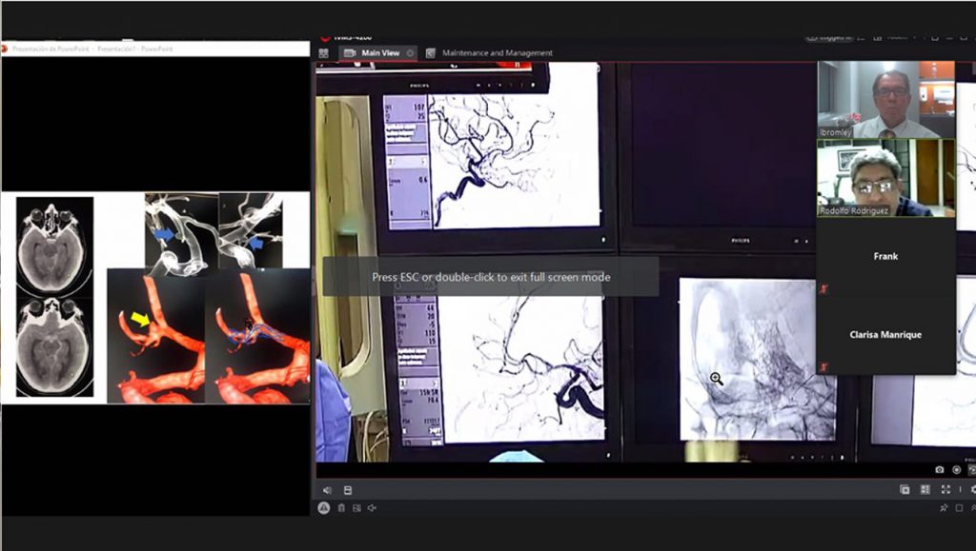Click the magnifier zoom cursor on the angiogram
This screenshot has height=551, width=976.
coord(716,379)
